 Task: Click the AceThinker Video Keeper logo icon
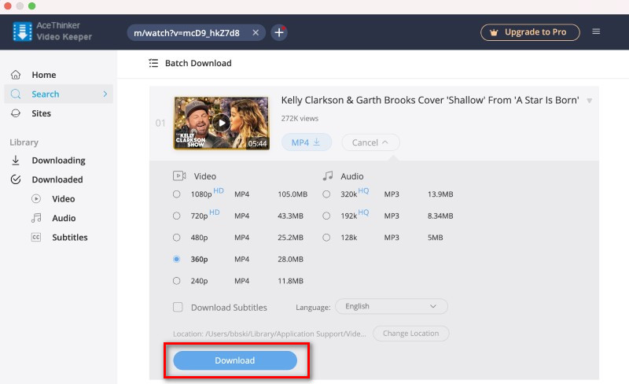(x=23, y=31)
